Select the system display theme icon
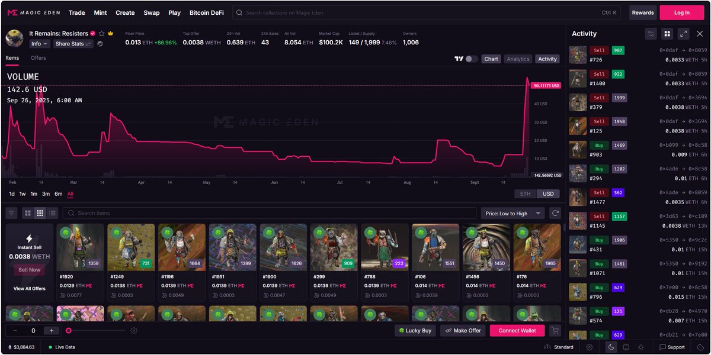 click(x=626, y=347)
